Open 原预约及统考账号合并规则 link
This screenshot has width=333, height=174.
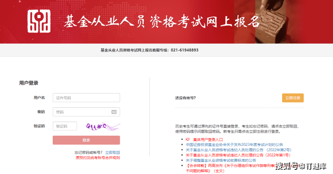(98, 158)
